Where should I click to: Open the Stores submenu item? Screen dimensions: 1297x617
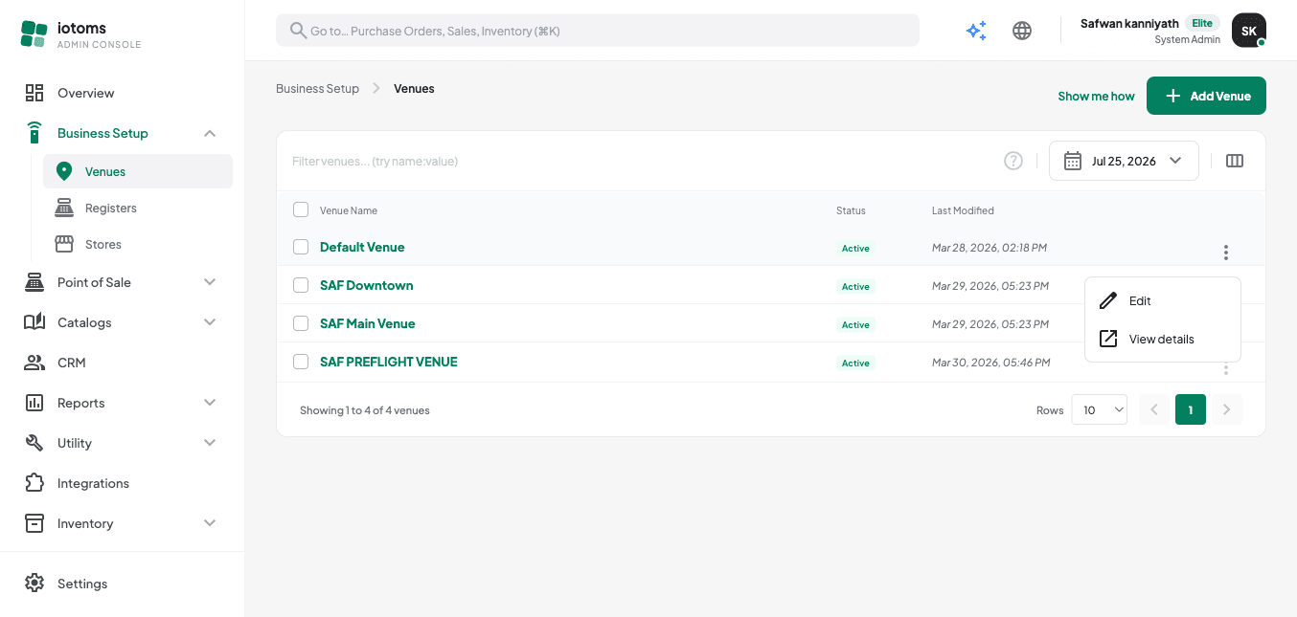click(138, 244)
